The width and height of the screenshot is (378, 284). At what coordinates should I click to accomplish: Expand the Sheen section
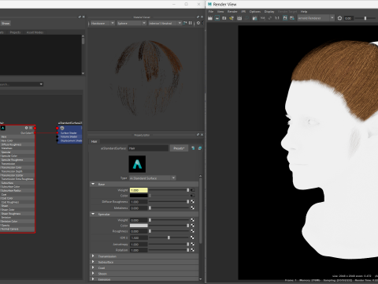click(x=93, y=274)
